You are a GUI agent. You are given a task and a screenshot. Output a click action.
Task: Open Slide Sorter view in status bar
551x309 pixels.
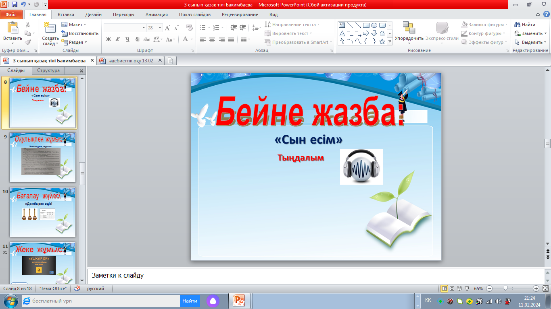tap(452, 288)
